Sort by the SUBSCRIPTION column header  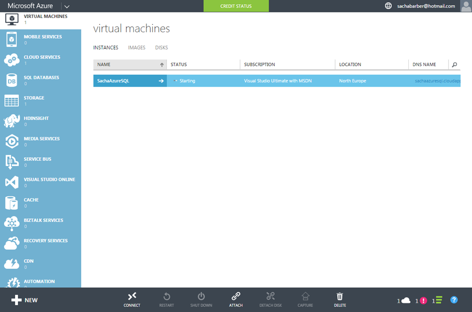pos(288,65)
